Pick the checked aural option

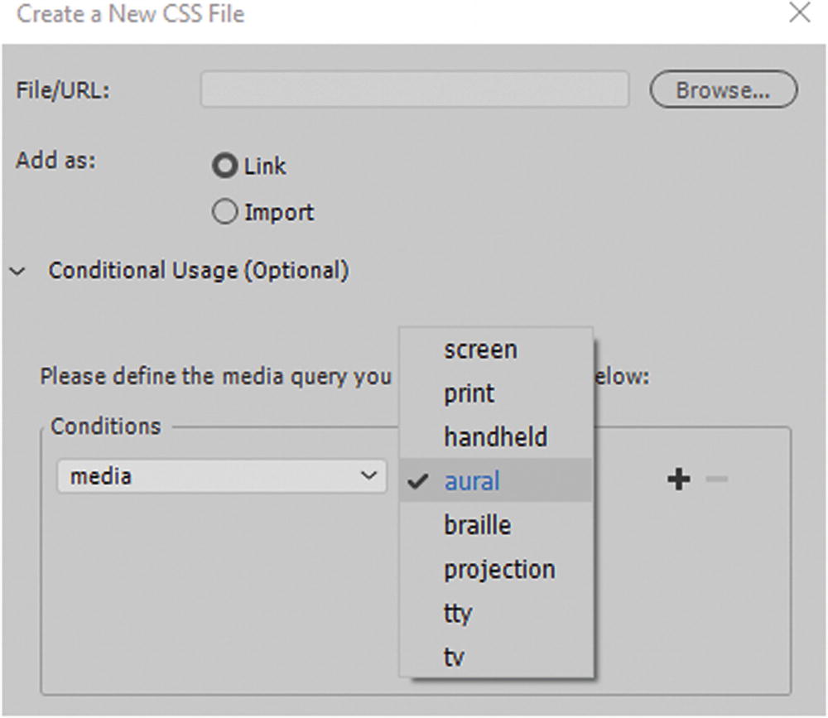[472, 481]
